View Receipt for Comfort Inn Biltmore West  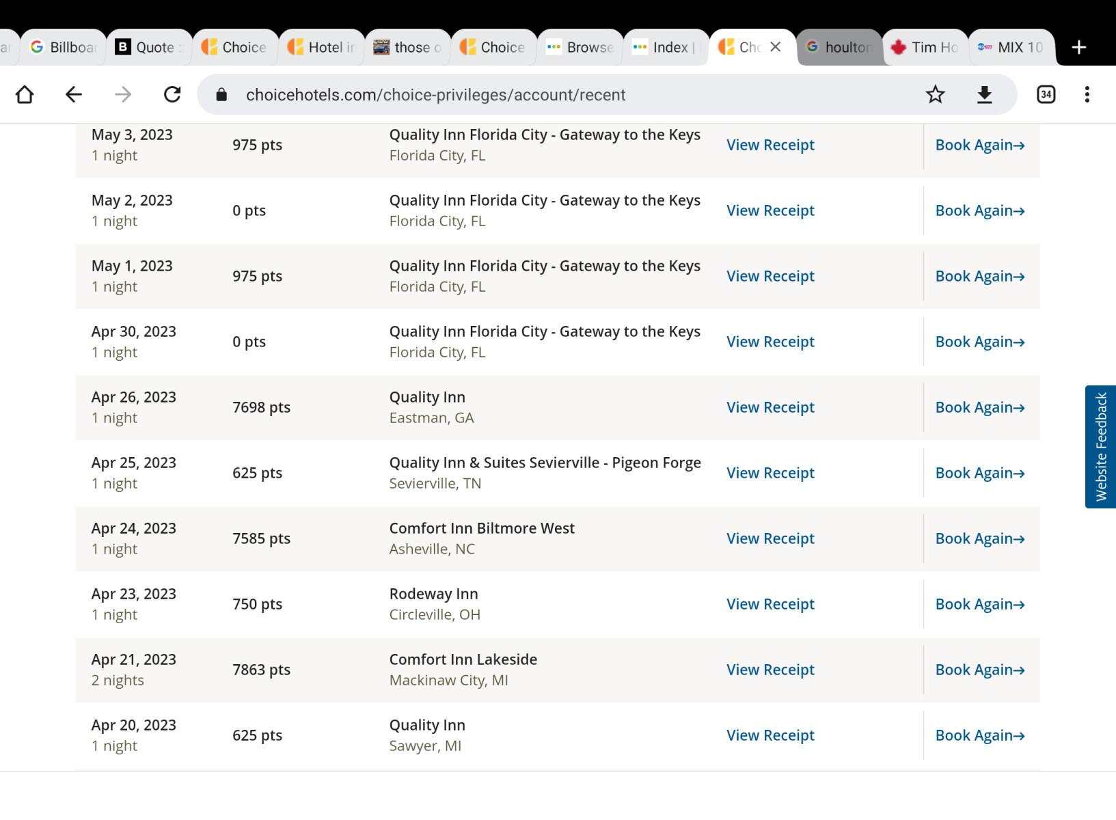click(x=770, y=538)
